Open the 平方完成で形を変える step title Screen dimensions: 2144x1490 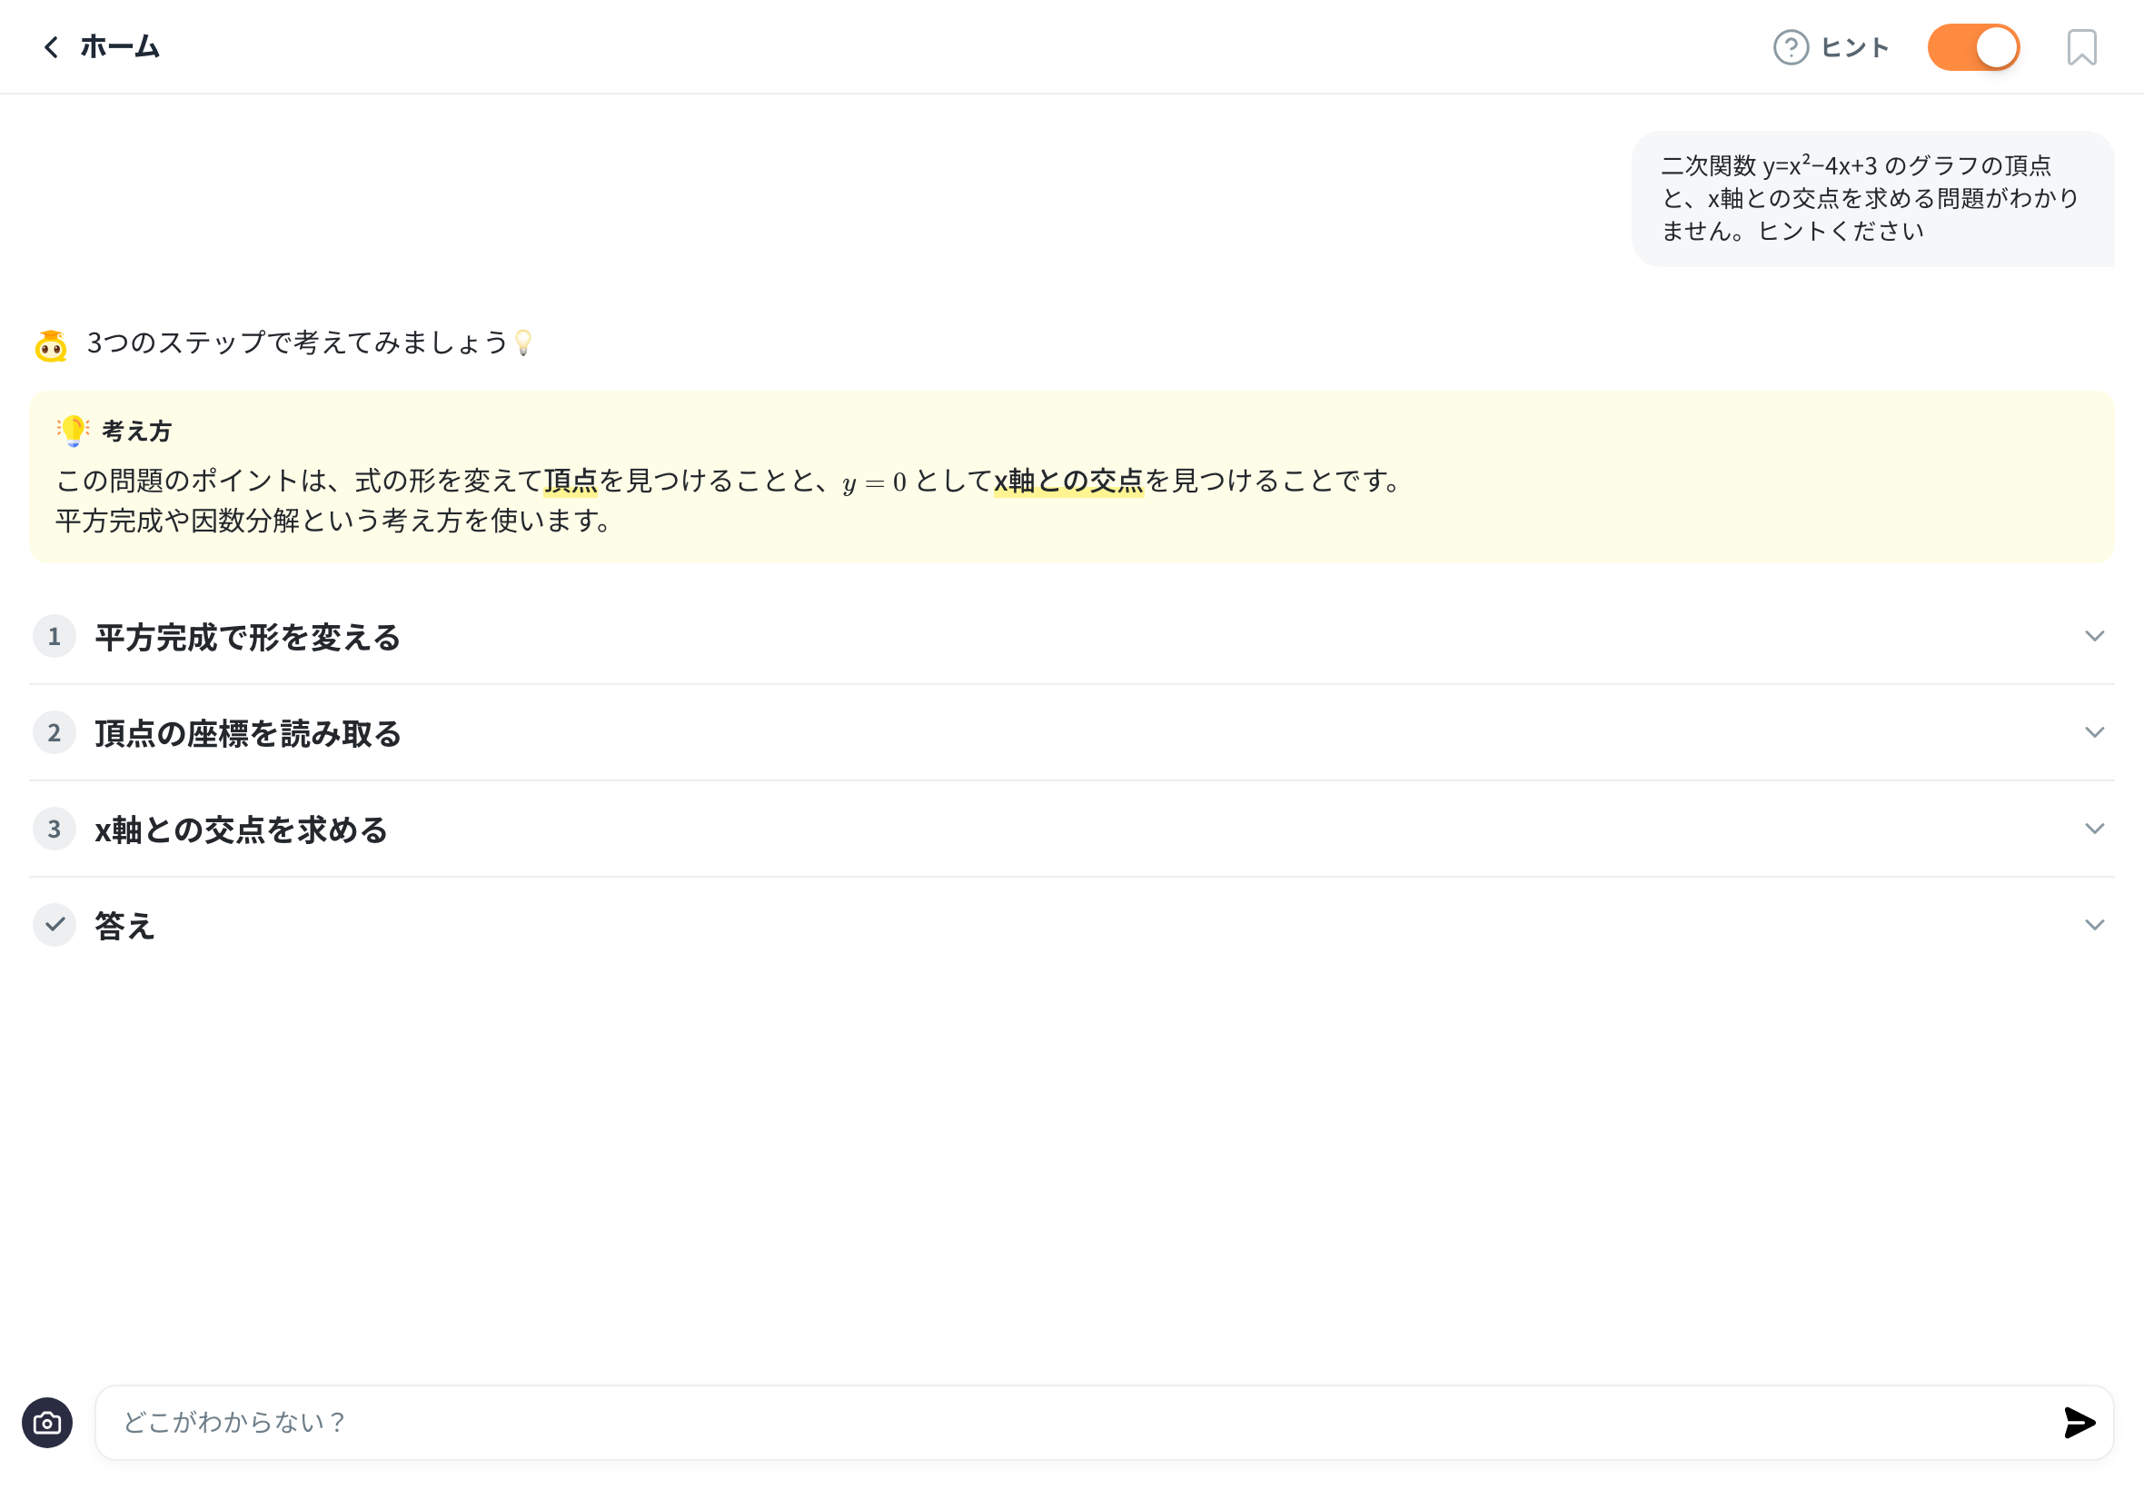click(x=247, y=637)
